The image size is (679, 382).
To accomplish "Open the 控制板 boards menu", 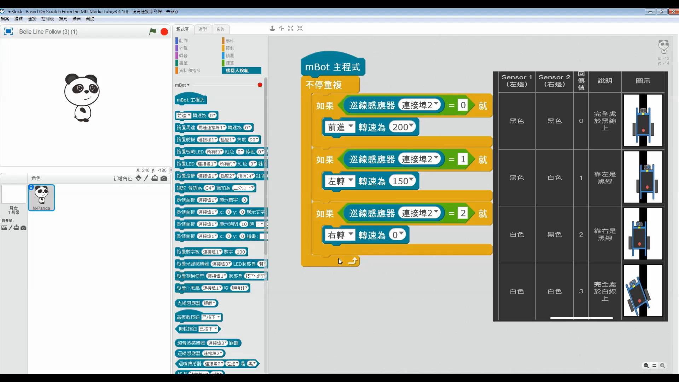I will (x=47, y=19).
